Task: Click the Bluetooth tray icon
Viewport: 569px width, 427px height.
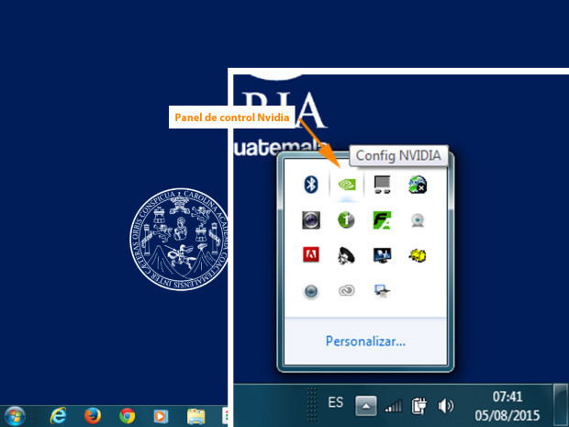Action: (311, 184)
